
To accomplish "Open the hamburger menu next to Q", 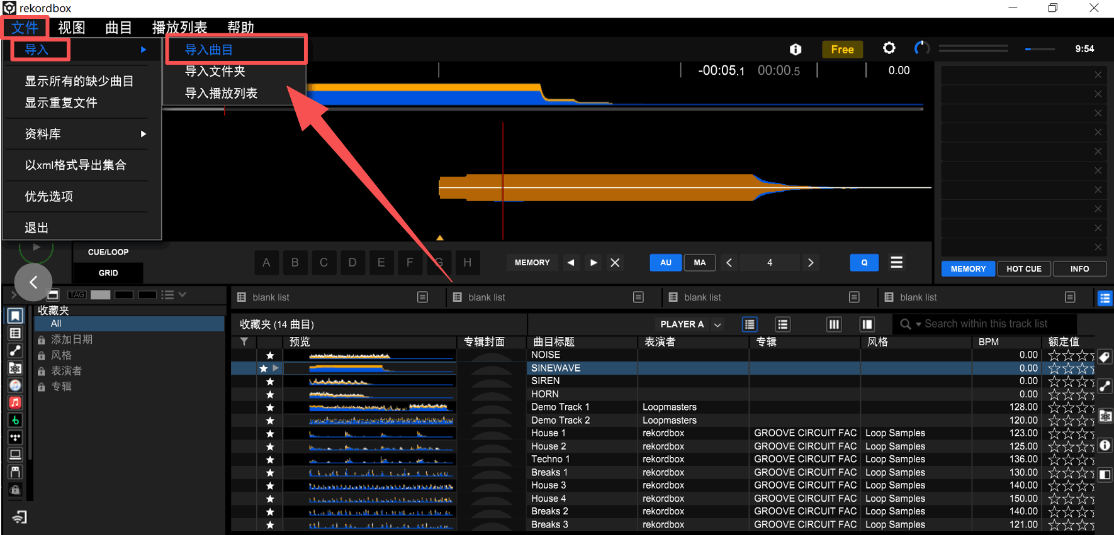I will coord(896,262).
